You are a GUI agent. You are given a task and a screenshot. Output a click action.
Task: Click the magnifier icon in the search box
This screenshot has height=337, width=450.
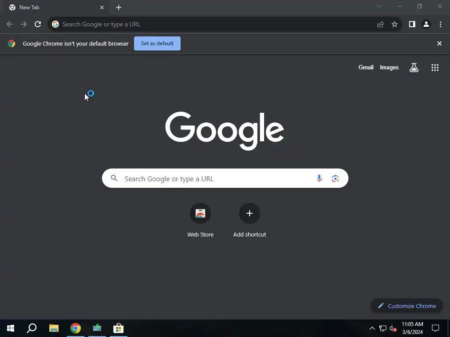coord(114,178)
